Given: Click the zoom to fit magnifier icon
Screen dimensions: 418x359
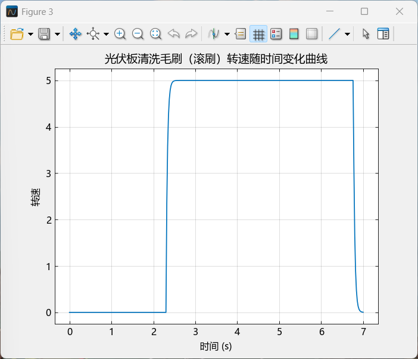Looking at the screenshot, I should coord(155,34).
